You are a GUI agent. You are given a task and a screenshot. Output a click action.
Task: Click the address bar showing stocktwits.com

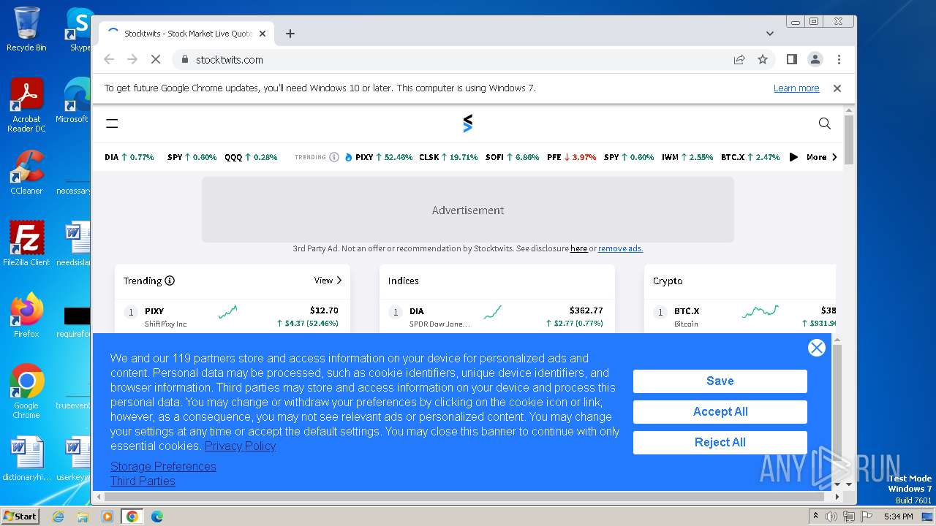pos(453,60)
